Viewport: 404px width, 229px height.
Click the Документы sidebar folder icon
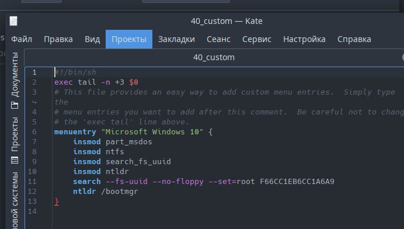pyautogui.click(x=15, y=105)
